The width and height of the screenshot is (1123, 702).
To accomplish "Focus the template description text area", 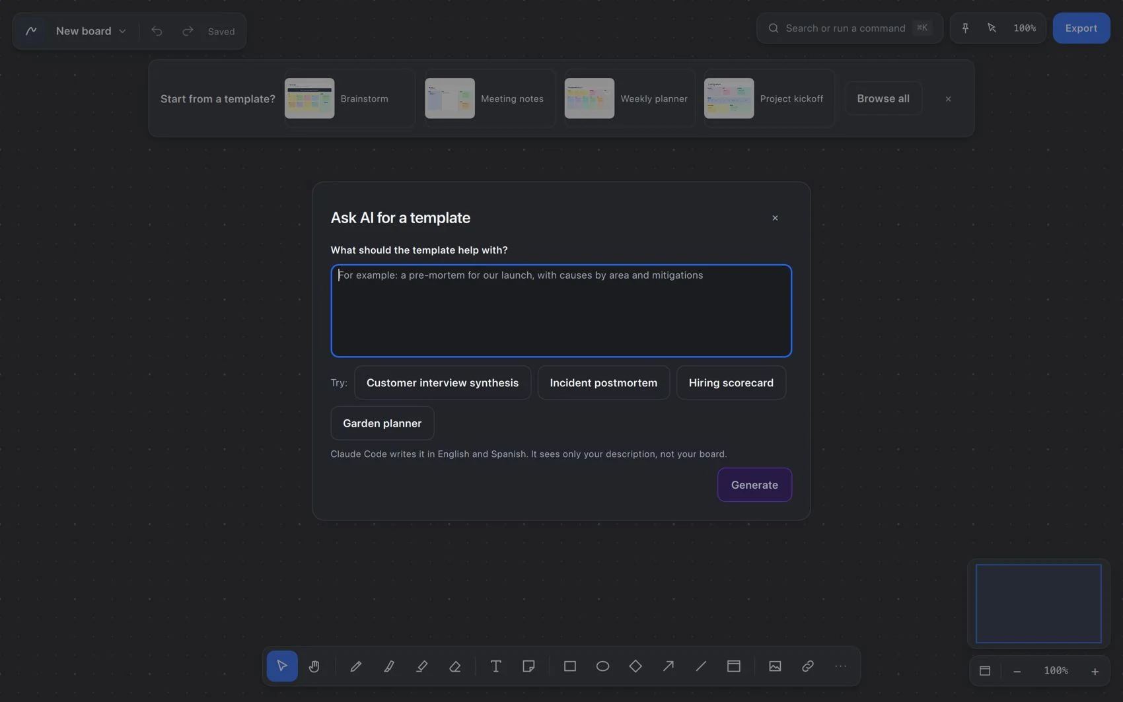I will coord(561,310).
